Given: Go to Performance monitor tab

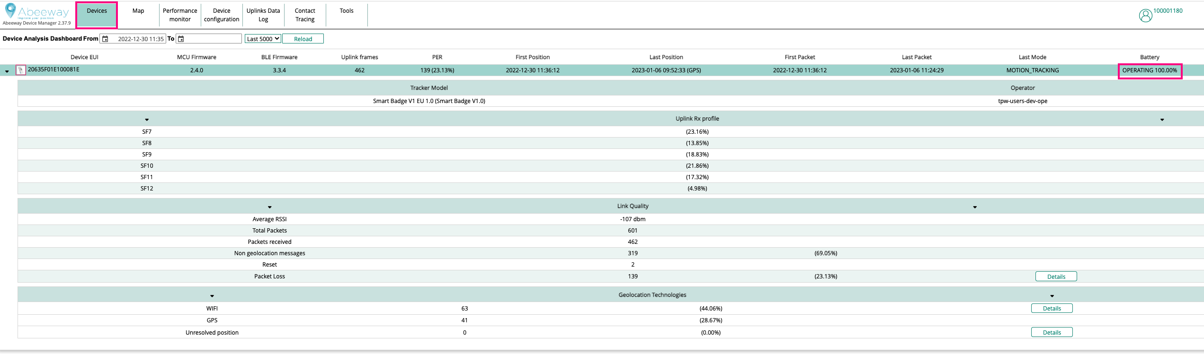Looking at the screenshot, I should point(180,15).
